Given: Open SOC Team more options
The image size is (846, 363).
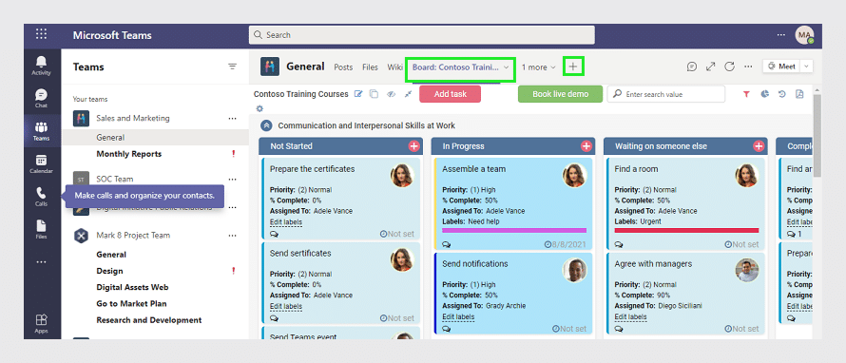Looking at the screenshot, I should 233,179.
